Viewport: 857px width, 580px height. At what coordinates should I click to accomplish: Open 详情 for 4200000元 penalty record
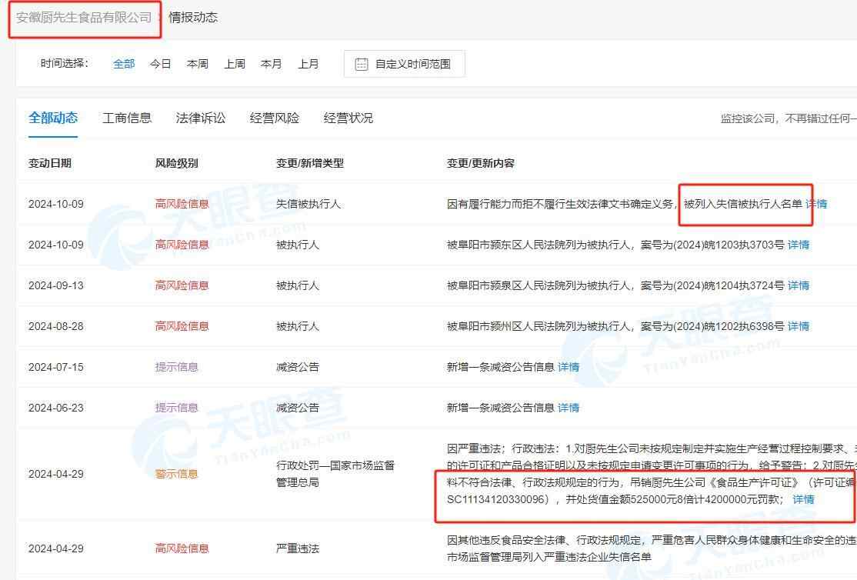[803, 499]
